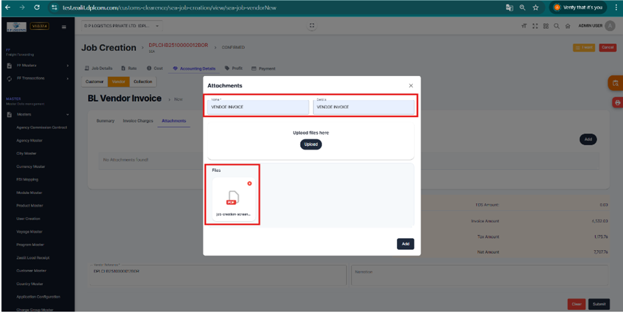Close the Attachments dialog
This screenshot has height=313, width=623.
pyautogui.click(x=411, y=85)
